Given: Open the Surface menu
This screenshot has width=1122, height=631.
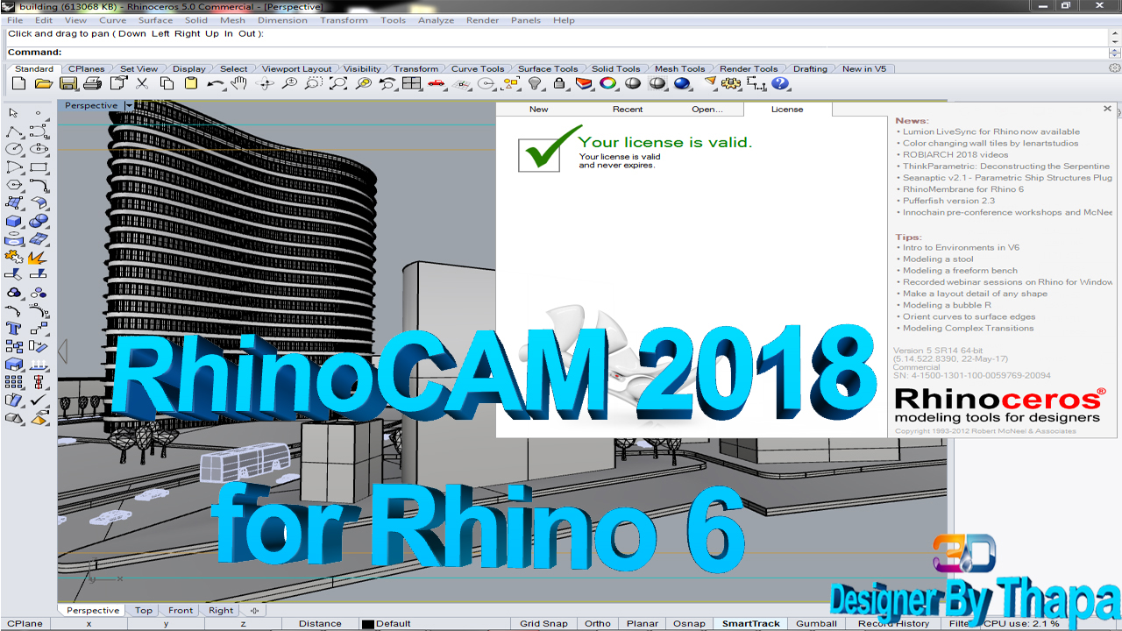Looking at the screenshot, I should 155,20.
